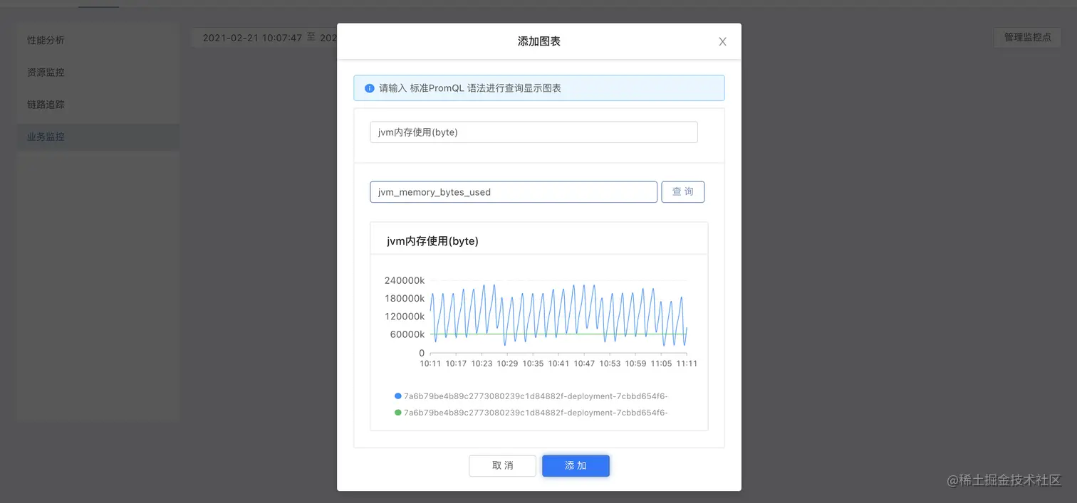This screenshot has height=503, width=1077.
Task: Click the start time 2021-02-21 10:07:47
Action: (x=253, y=38)
